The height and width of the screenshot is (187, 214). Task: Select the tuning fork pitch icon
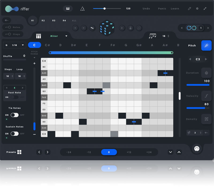(x=206, y=45)
